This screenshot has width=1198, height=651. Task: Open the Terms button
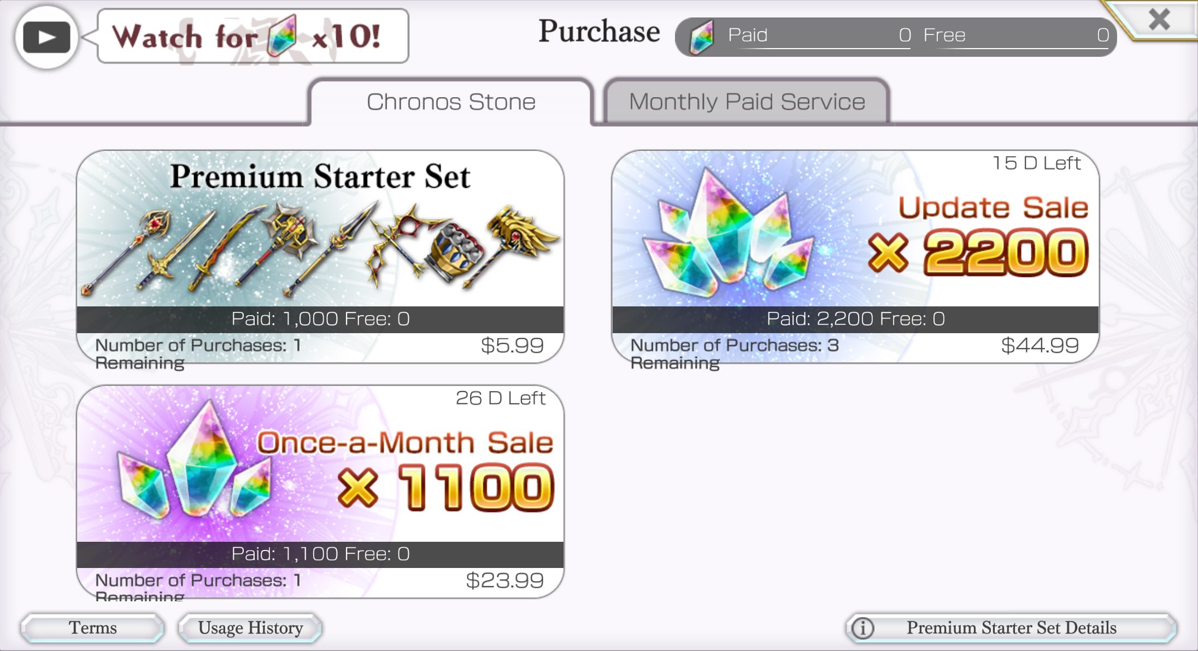[x=92, y=628]
